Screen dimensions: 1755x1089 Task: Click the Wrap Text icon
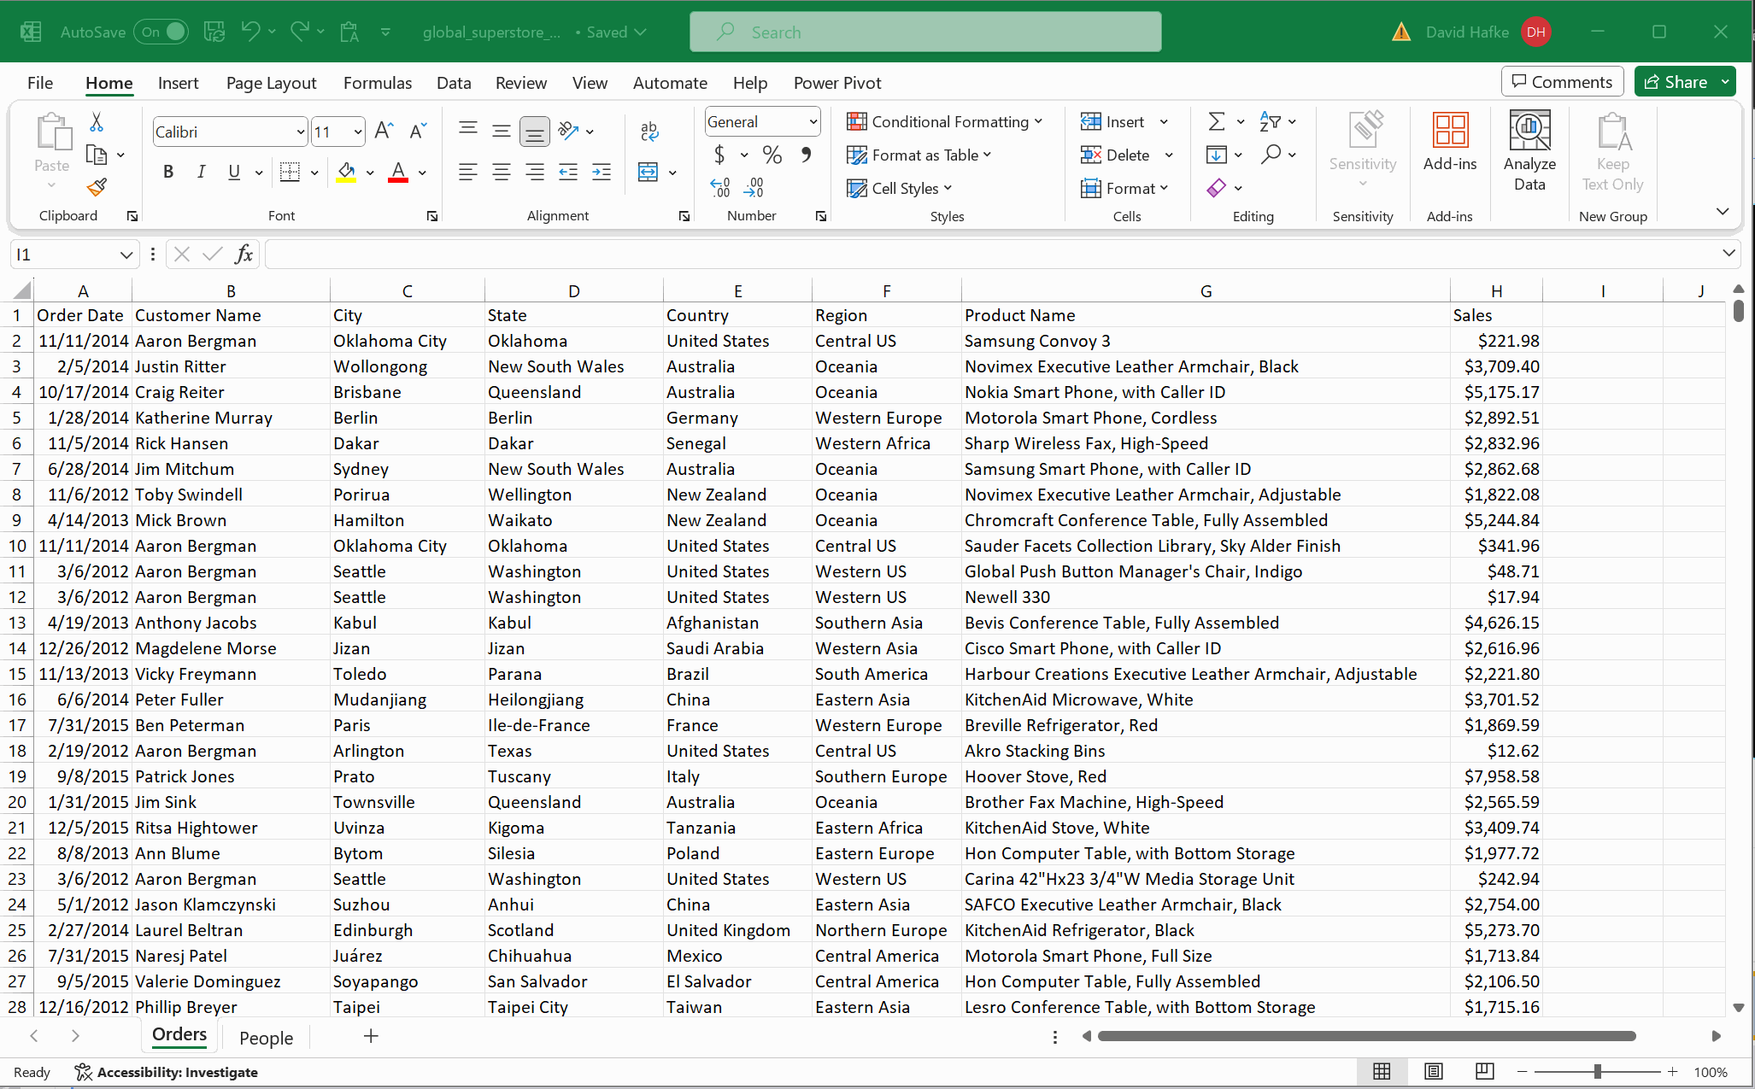[x=649, y=131]
